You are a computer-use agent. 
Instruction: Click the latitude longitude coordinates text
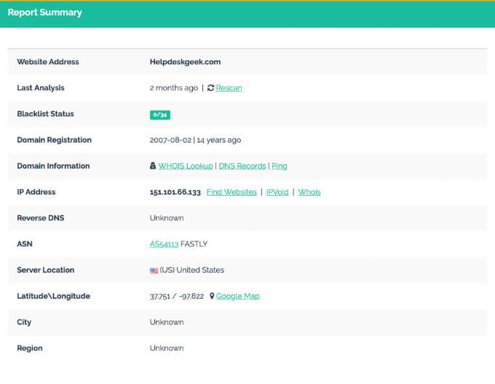(x=177, y=296)
